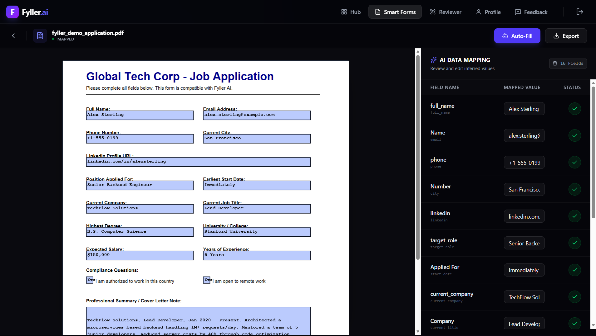This screenshot has width=596, height=336.
Task: Open the Reviewer tab
Action: 446,12
